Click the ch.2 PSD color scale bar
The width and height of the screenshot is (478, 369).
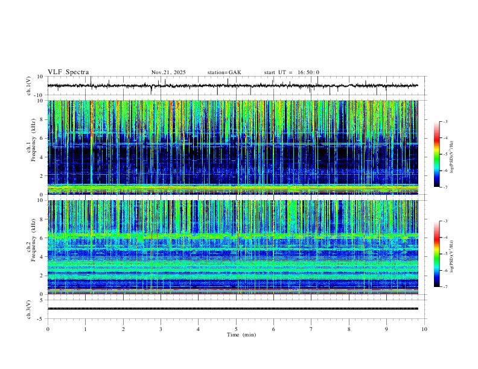pyautogui.click(x=437, y=254)
